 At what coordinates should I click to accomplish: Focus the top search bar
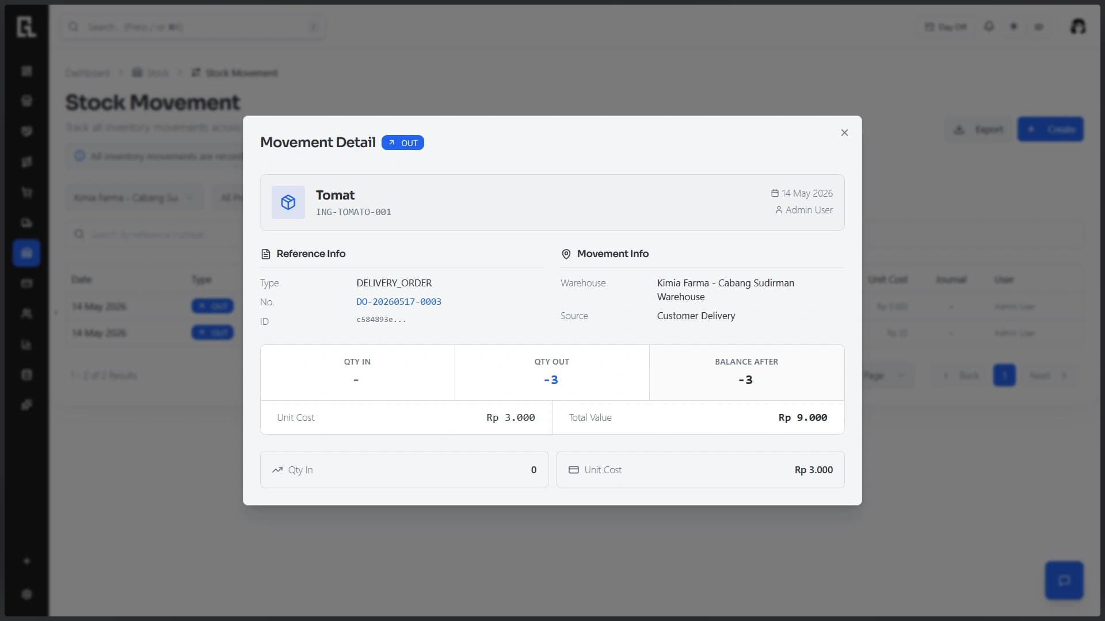pos(193,27)
